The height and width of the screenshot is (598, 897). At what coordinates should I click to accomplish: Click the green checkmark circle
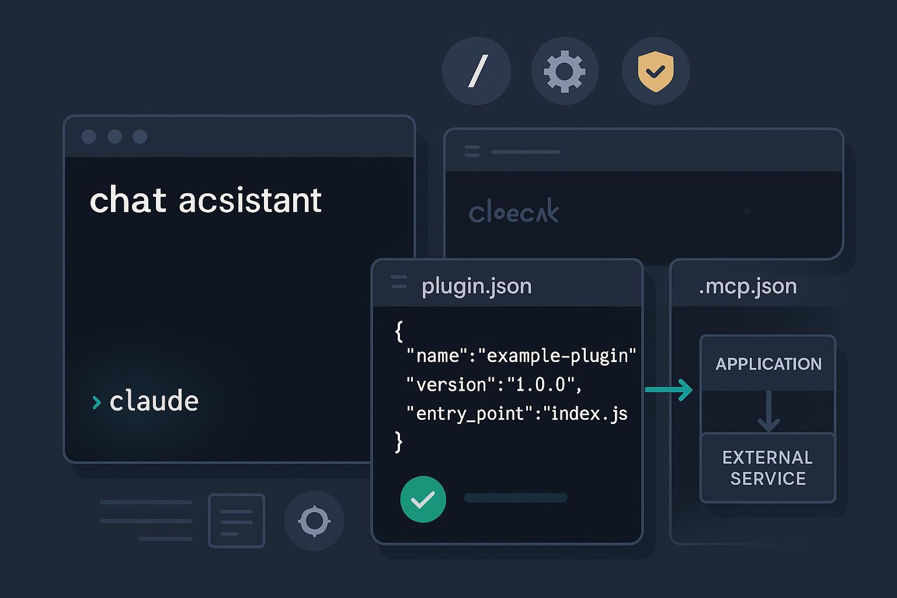click(423, 499)
